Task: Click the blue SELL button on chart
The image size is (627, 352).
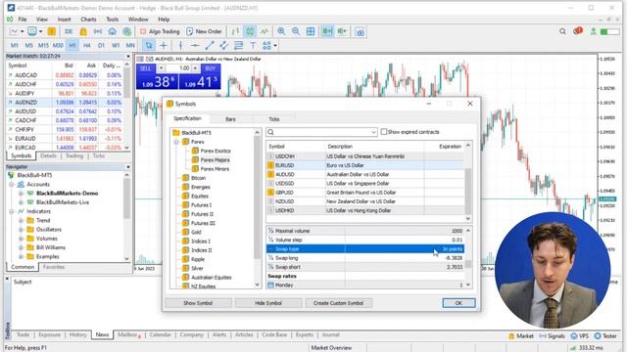Action: click(146, 68)
